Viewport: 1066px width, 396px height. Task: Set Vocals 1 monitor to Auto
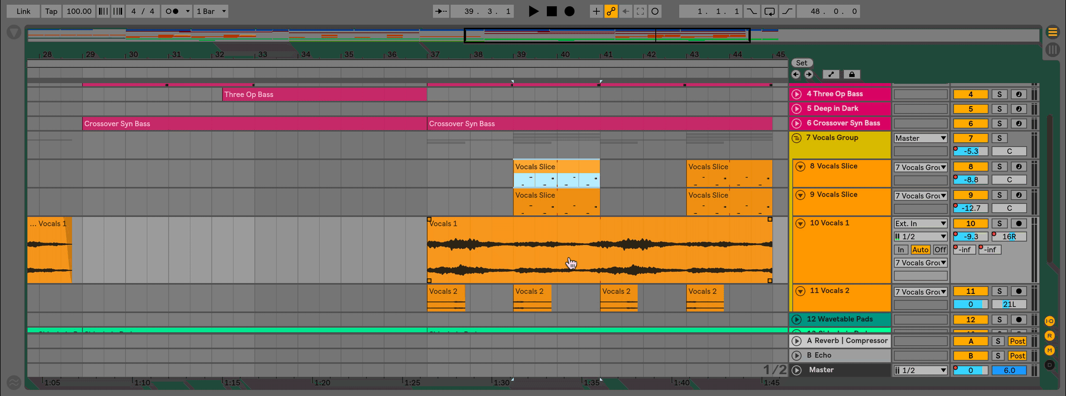(x=920, y=250)
